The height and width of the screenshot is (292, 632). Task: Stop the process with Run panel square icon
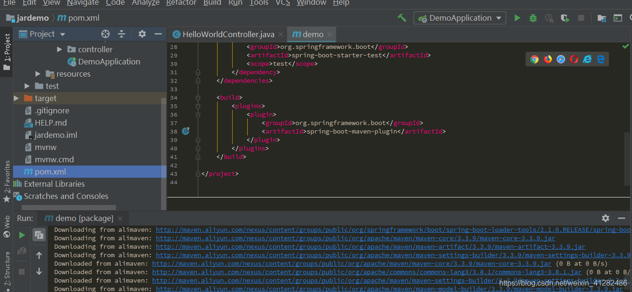pos(22,272)
